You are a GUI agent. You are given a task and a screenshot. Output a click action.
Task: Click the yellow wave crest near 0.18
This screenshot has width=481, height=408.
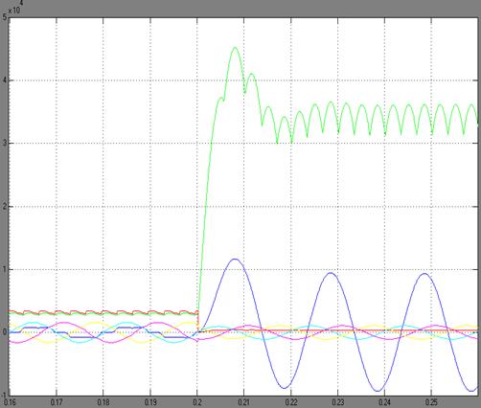[95, 323]
